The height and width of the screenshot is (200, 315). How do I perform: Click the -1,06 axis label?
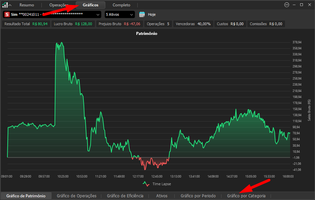tap(296, 158)
